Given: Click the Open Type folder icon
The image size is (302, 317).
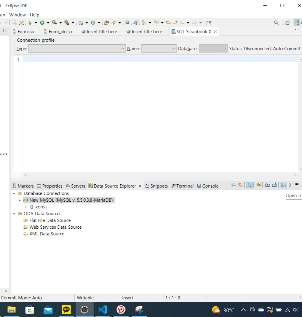Looking at the screenshot, I should [106, 23].
